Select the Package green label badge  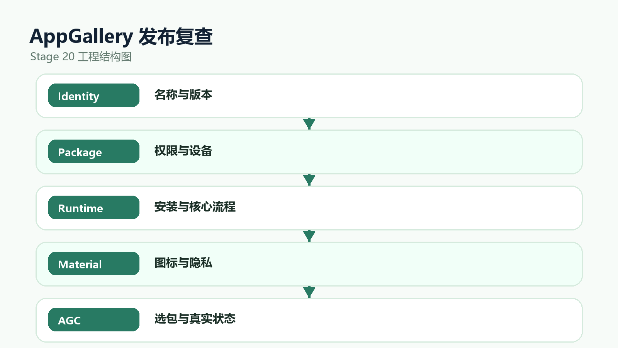coord(93,152)
